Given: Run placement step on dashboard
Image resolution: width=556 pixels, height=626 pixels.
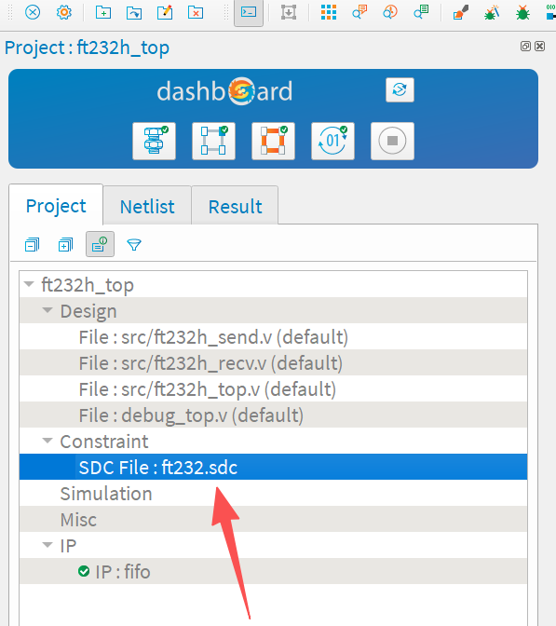Looking at the screenshot, I should (x=213, y=141).
